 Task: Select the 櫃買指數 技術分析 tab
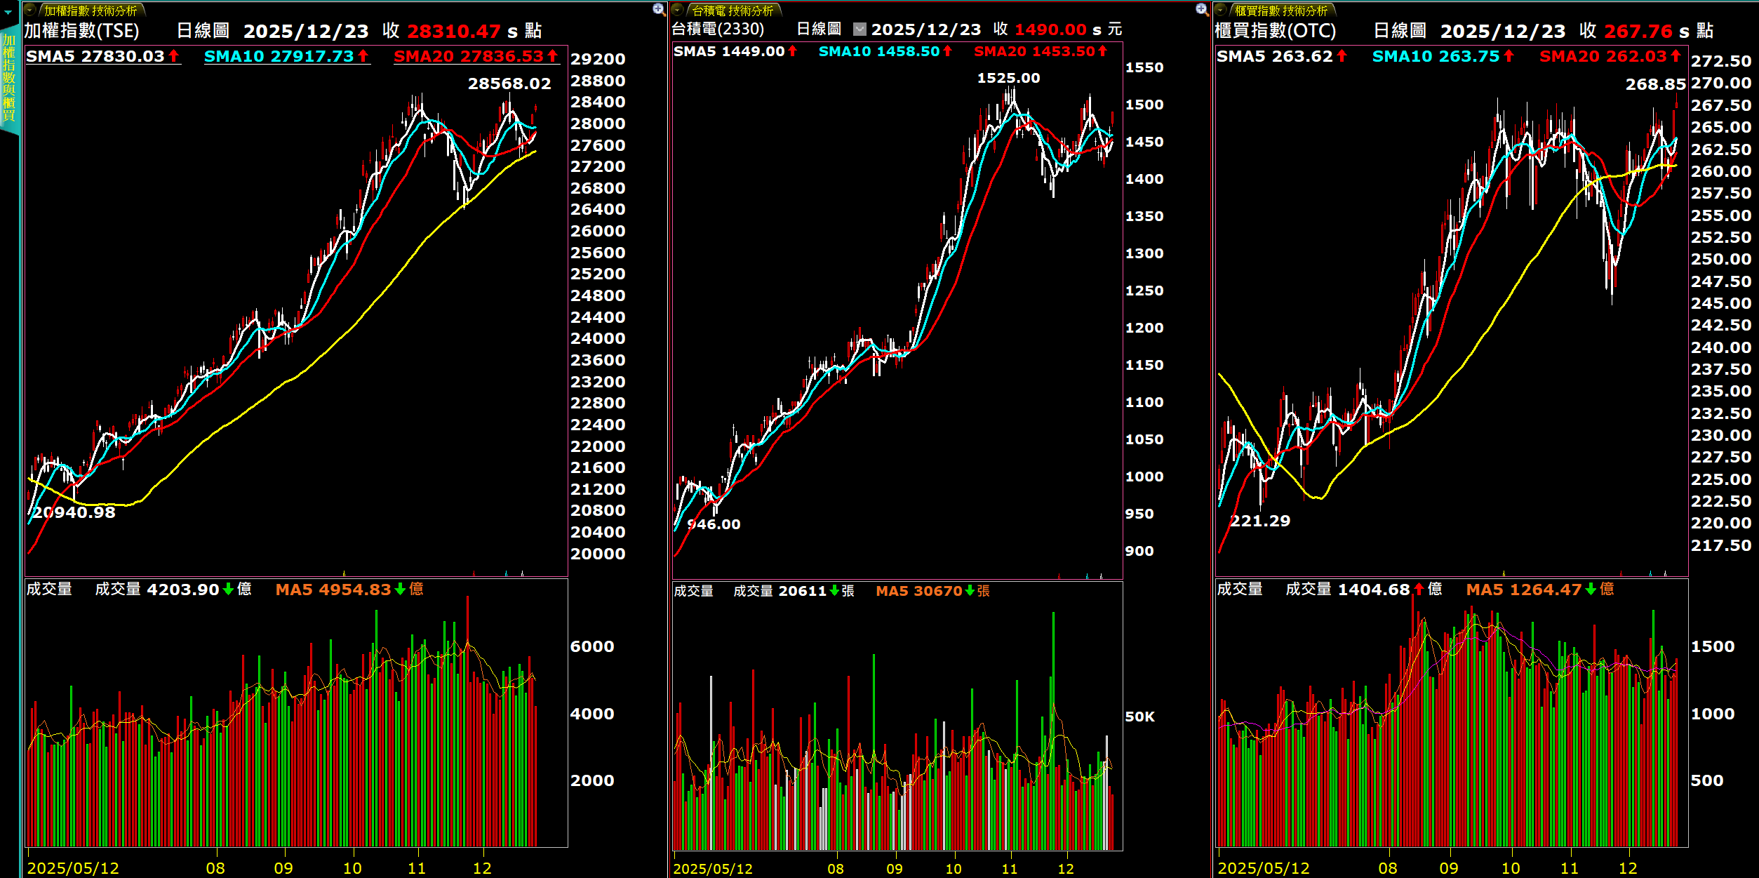point(1280,11)
